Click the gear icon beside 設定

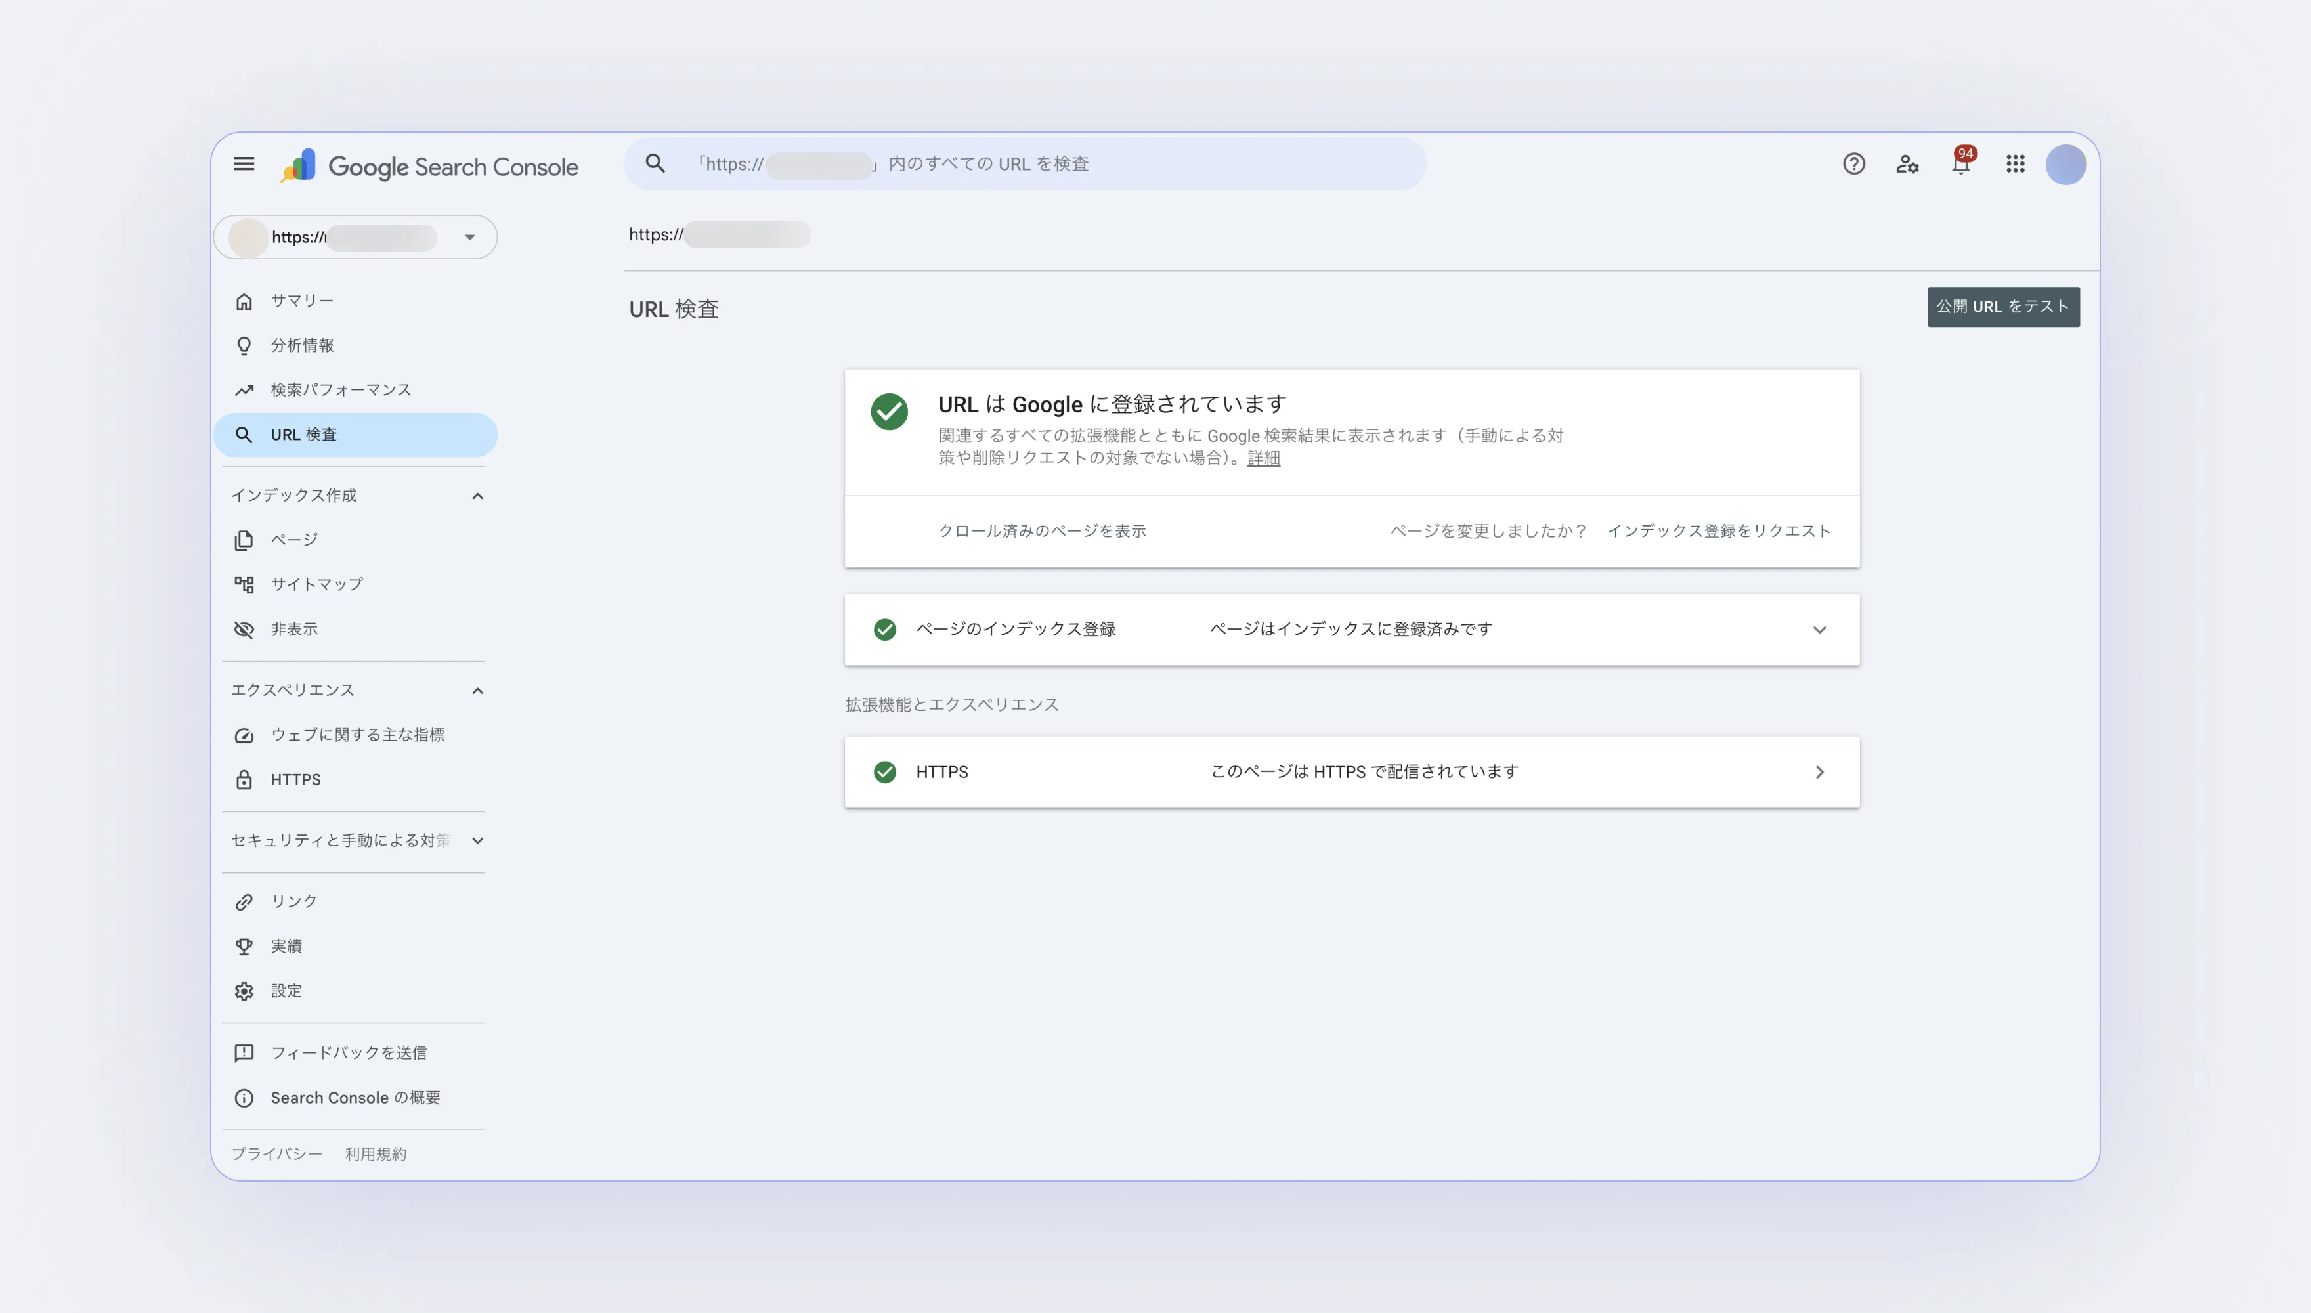244,991
